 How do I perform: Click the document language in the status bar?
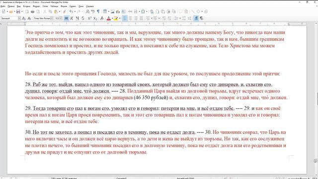pos(185,178)
